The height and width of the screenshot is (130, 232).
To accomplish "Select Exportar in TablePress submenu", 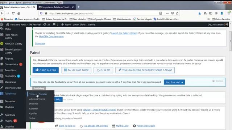I will (34, 109).
